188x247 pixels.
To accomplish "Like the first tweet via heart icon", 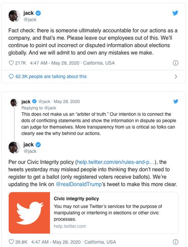I will tap(11, 63).
